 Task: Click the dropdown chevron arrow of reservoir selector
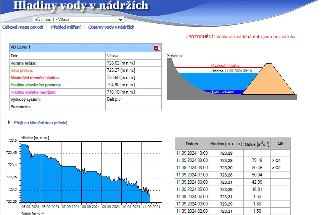[x=121, y=19]
